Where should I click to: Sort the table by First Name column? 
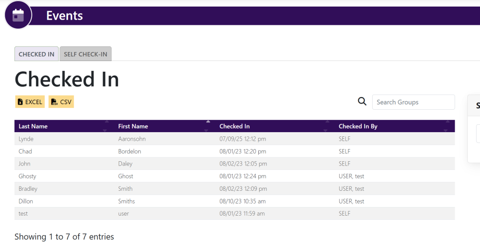click(x=133, y=126)
